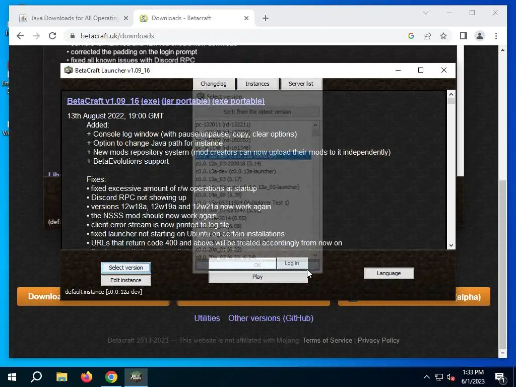Open network tray icon
The width and height of the screenshot is (516, 387).
(x=439, y=377)
